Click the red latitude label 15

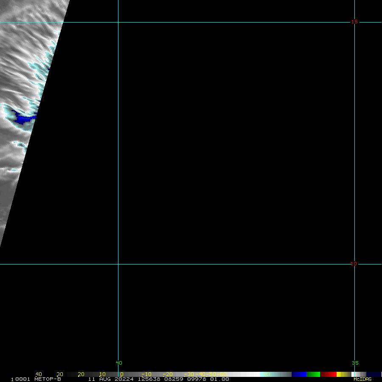coord(354,22)
